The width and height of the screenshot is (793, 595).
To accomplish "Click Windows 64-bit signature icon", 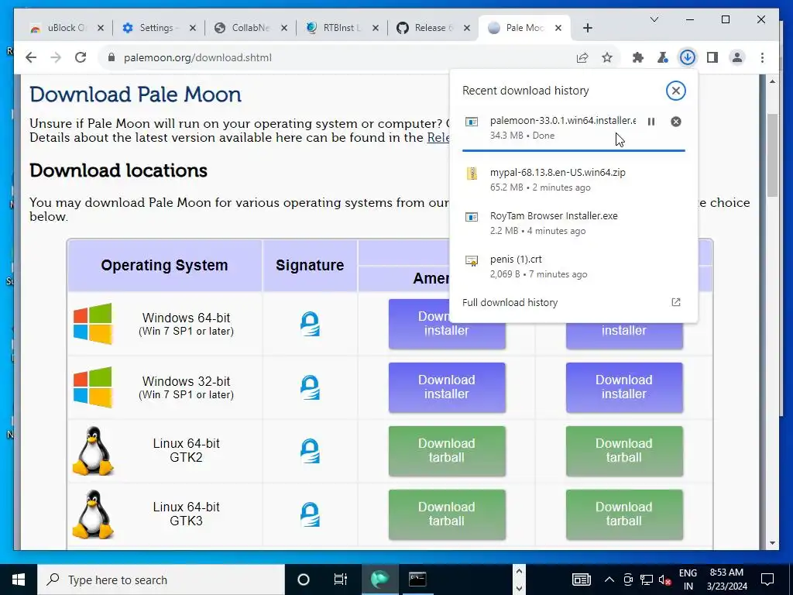I will [x=310, y=324].
